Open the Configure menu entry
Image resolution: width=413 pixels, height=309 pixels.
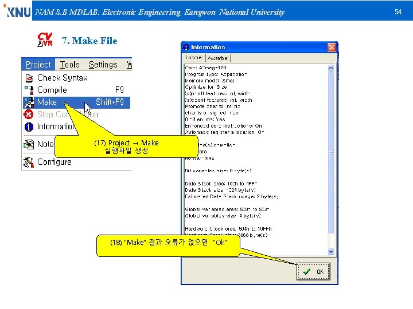coord(54,162)
